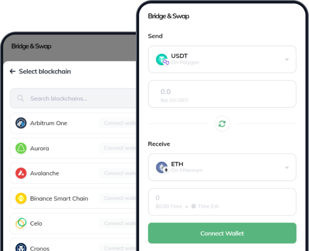Select the Binance Smart Chain logo icon
This screenshot has height=251, width=309.
click(21, 198)
